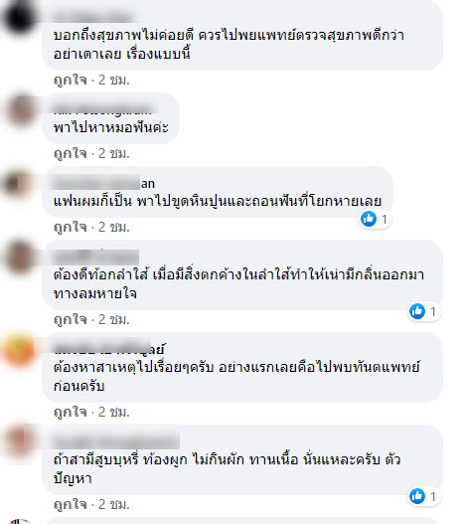Click like reaction icon on smoking comment

417,496
